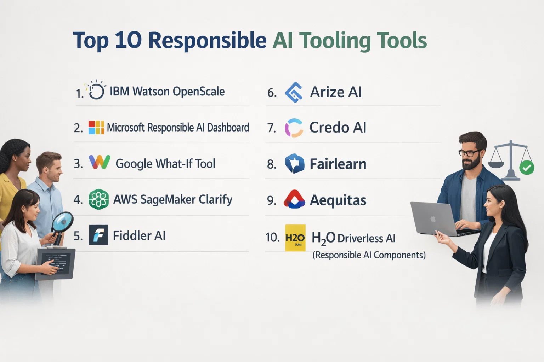This screenshot has width=544, height=362.
Task: Select the Microsoft Responsible AI Dashboard text
Action: [x=178, y=128]
